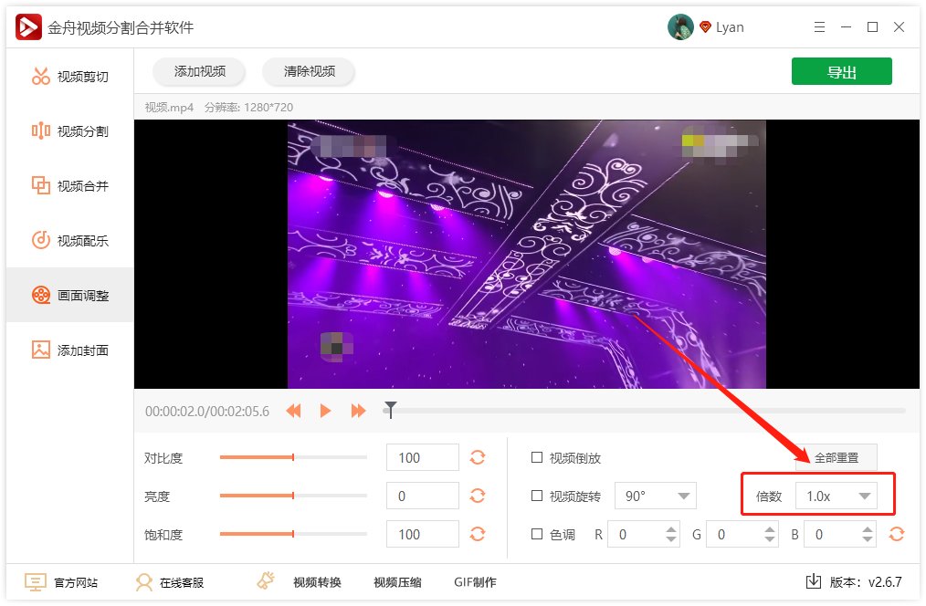Click the 饱和度 value field showing 100

pos(422,534)
